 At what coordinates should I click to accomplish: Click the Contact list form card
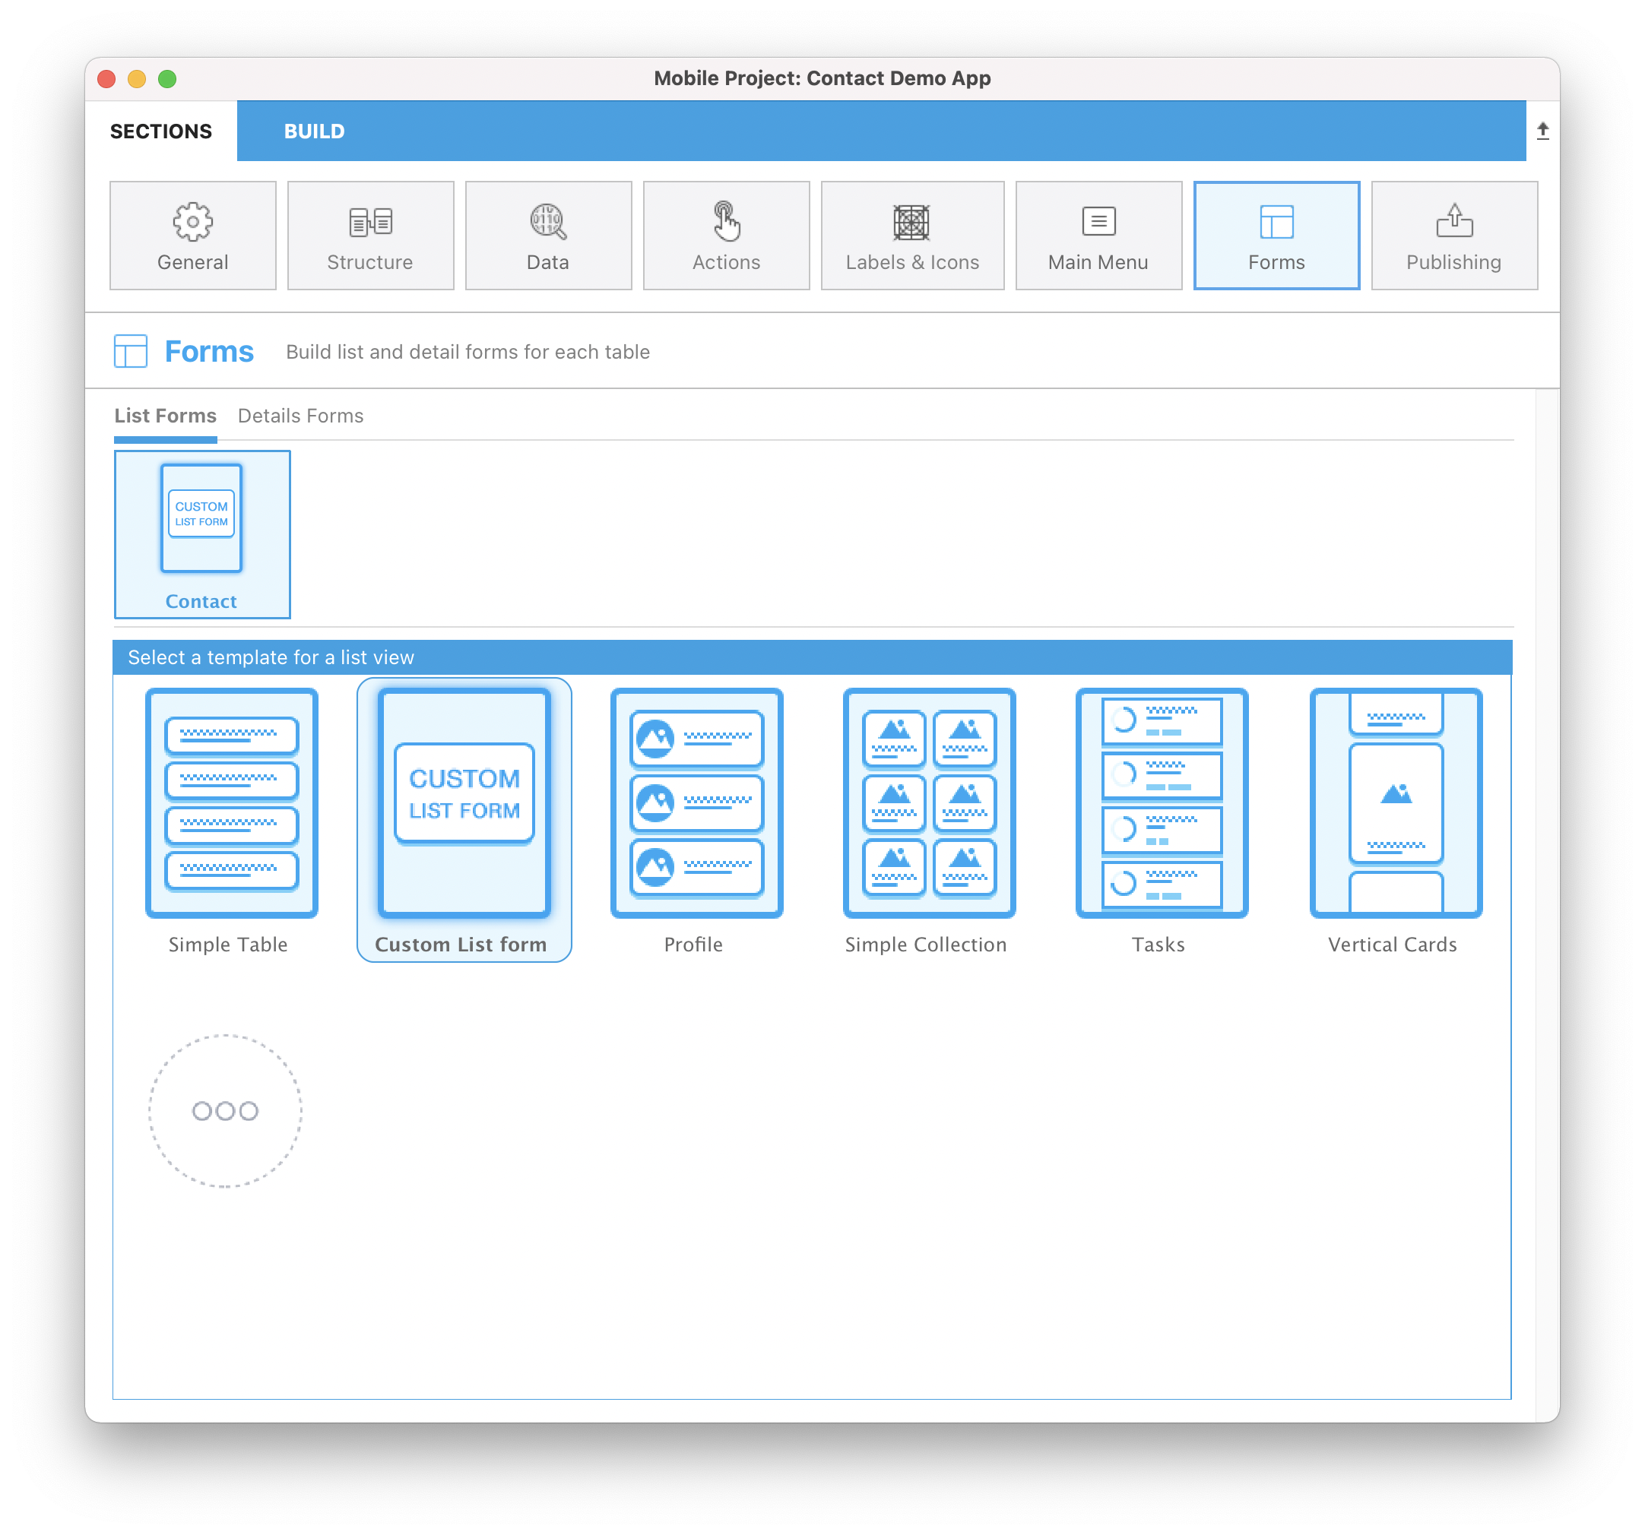tap(201, 533)
